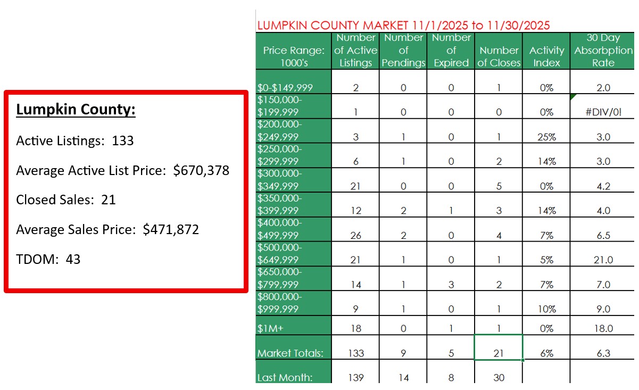This screenshot has height=390, width=639.
Task: Select the Market Totals Number of Closes cell
Action: 499,348
